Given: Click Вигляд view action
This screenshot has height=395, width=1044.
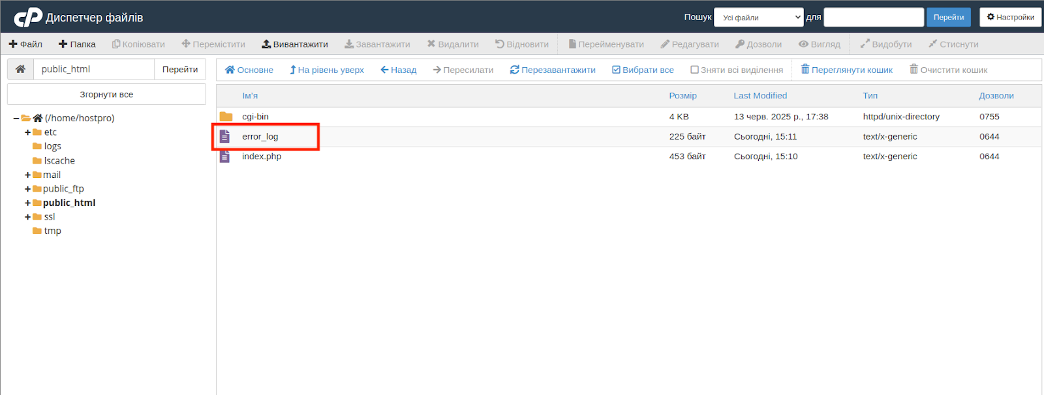Looking at the screenshot, I should pos(820,44).
